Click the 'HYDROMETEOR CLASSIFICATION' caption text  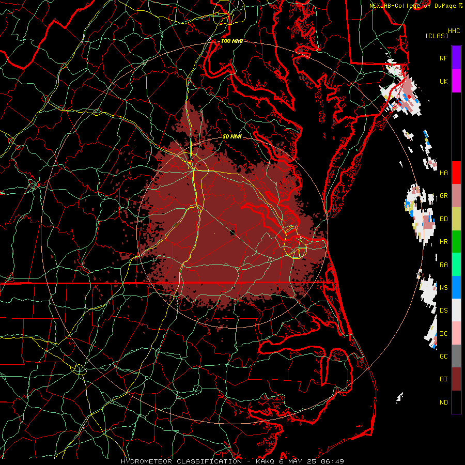[x=181, y=461]
